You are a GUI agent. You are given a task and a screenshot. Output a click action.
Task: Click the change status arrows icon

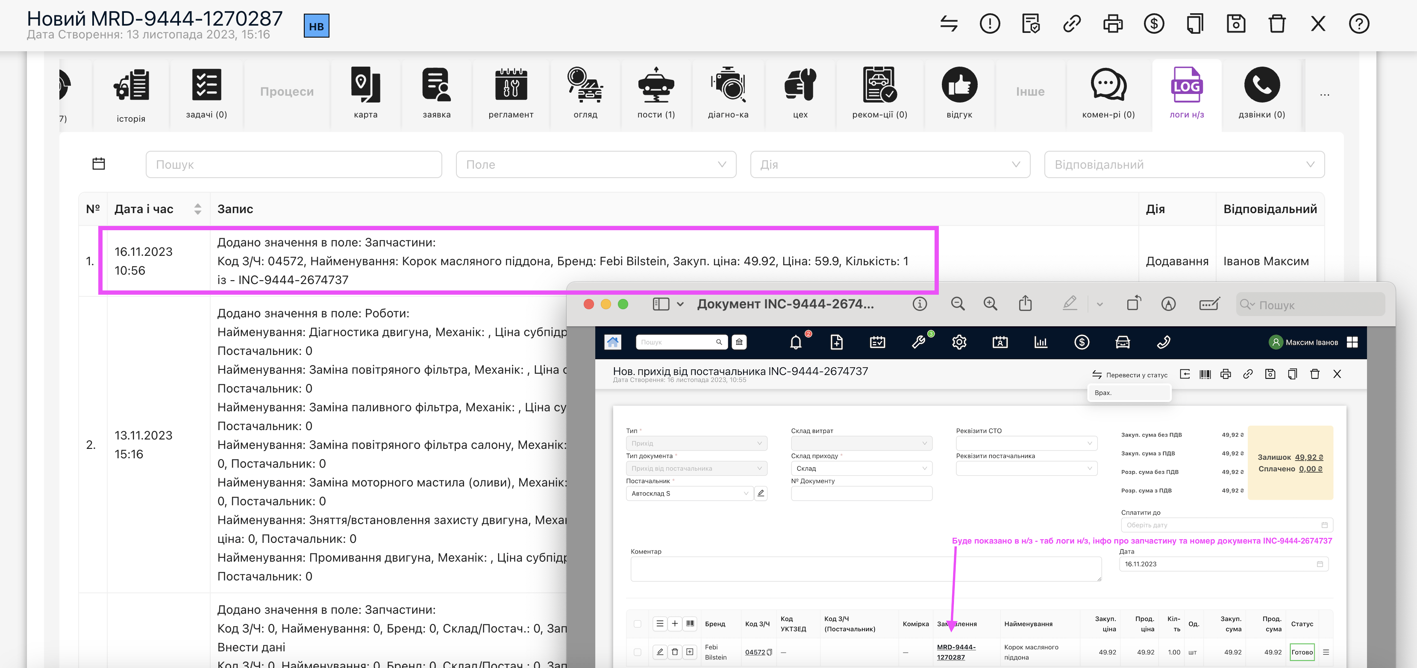pyautogui.click(x=949, y=23)
